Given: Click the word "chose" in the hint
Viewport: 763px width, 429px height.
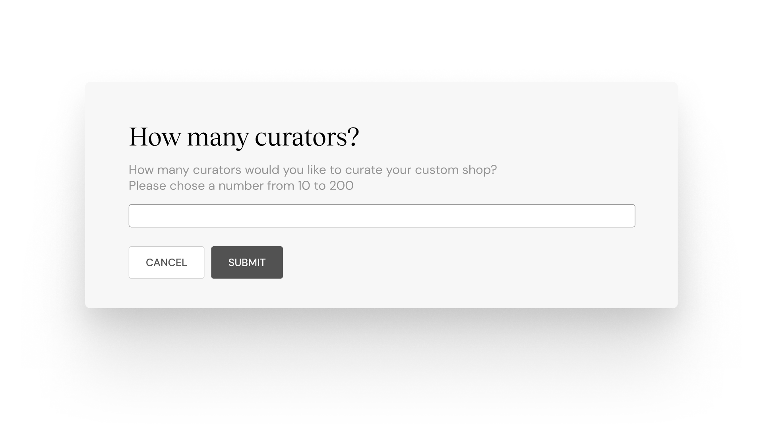Looking at the screenshot, I should [187, 186].
